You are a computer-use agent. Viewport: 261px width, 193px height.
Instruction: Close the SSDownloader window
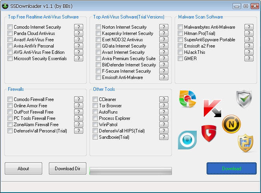pos(255,6)
